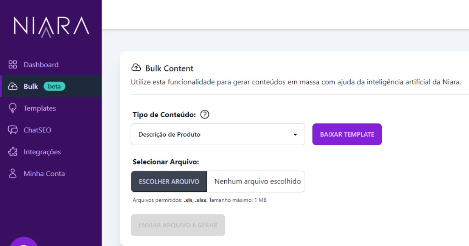469x246 pixels.
Task: Click the Integrações puzzle piece icon
Action: pos(12,152)
